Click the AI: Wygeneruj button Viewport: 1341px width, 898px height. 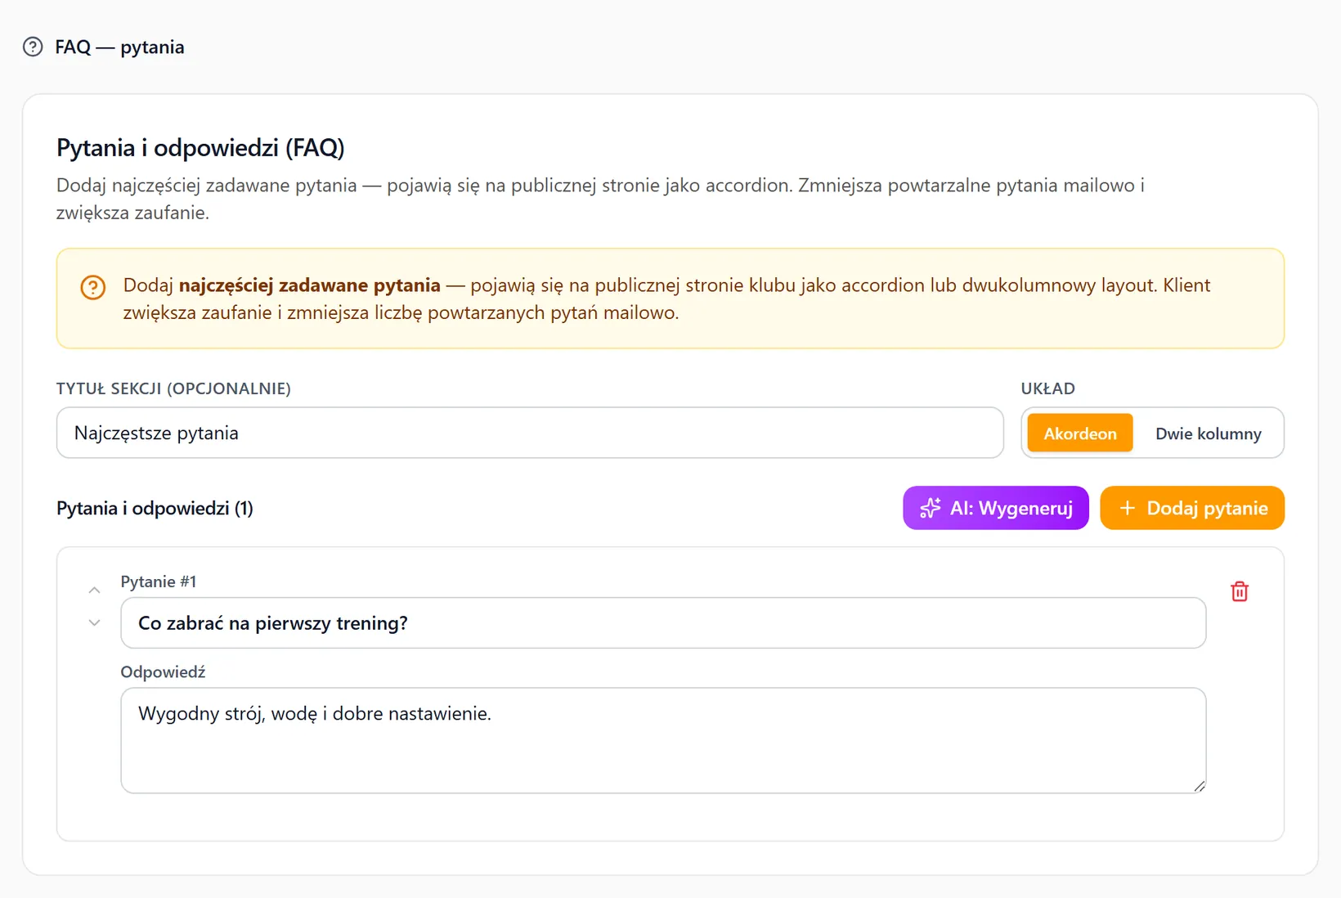click(x=996, y=508)
